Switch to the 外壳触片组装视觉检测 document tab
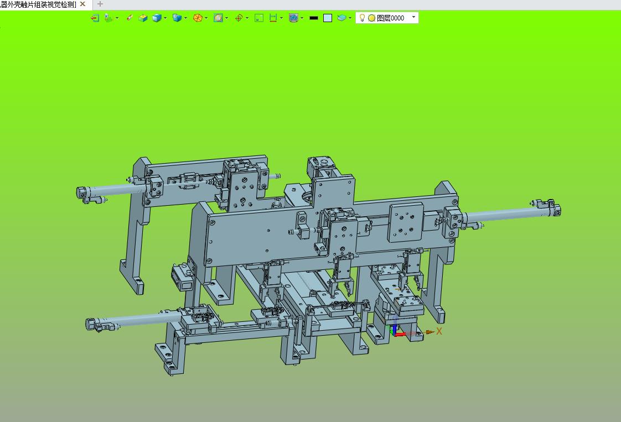This screenshot has width=621, height=422. 38,4
